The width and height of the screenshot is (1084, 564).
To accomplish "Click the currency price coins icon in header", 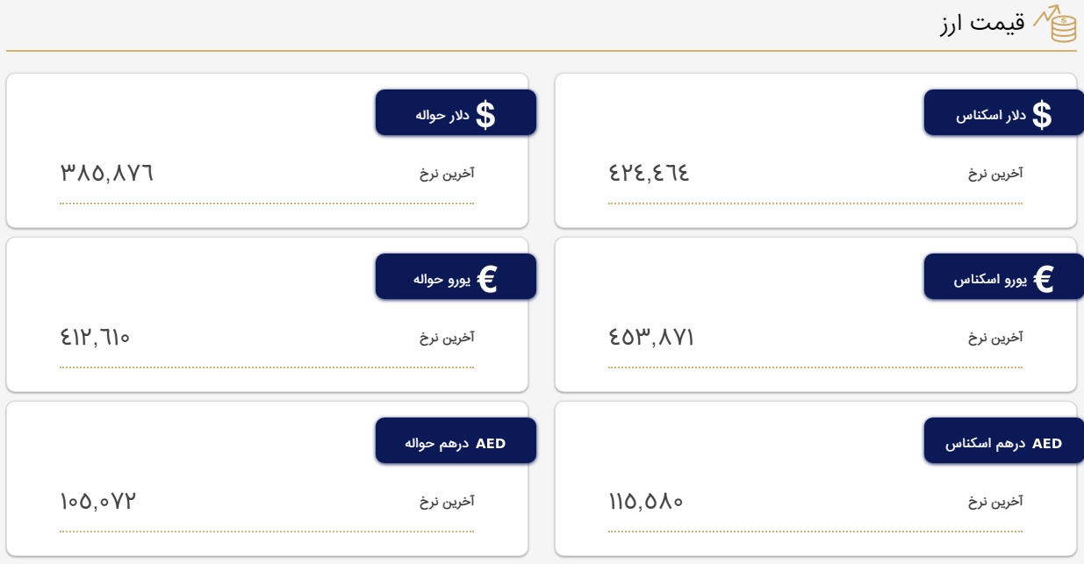I will [1054, 25].
